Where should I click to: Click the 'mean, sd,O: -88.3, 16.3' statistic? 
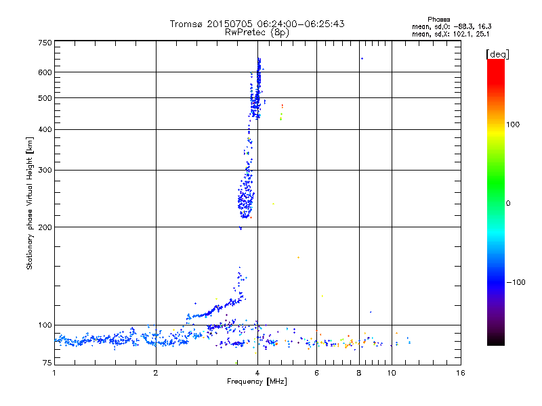[451, 27]
